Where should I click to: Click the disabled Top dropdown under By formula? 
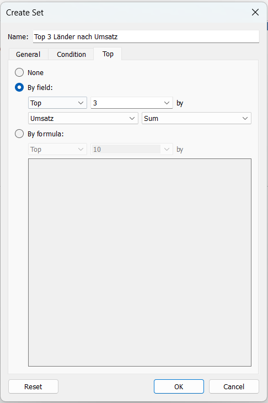tap(57, 149)
